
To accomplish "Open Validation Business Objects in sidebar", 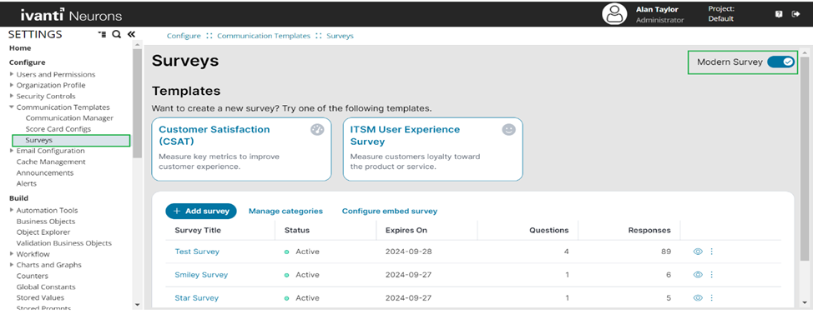I will tap(63, 243).
